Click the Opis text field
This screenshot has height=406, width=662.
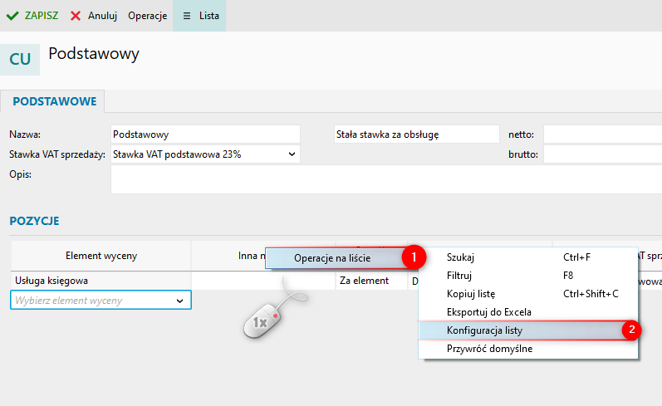point(382,179)
